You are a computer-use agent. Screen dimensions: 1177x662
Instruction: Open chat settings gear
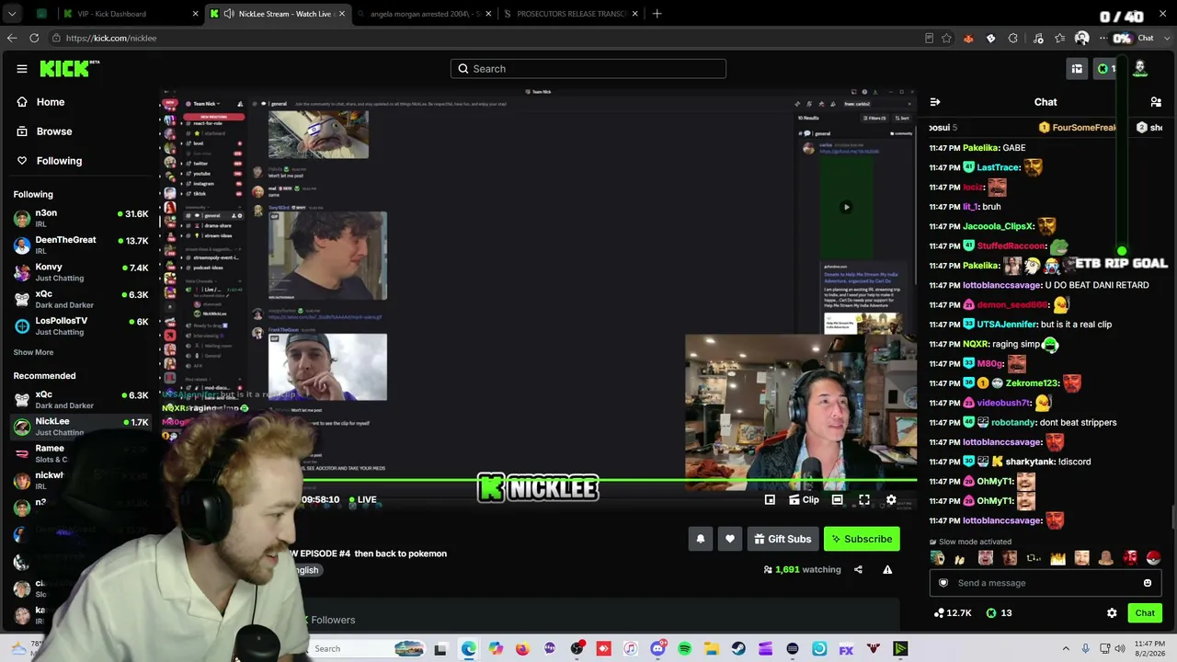(x=1112, y=613)
